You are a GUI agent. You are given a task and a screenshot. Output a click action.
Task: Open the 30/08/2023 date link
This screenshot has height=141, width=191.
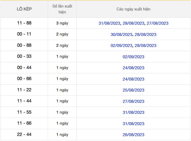coord(121,35)
